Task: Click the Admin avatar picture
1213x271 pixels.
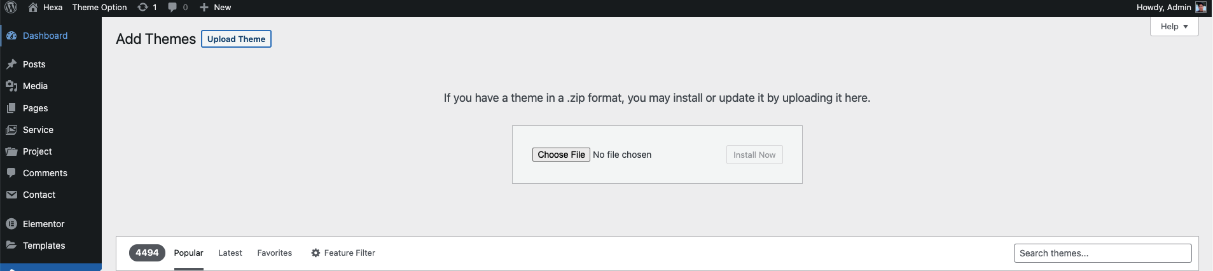Action: [x=1201, y=8]
